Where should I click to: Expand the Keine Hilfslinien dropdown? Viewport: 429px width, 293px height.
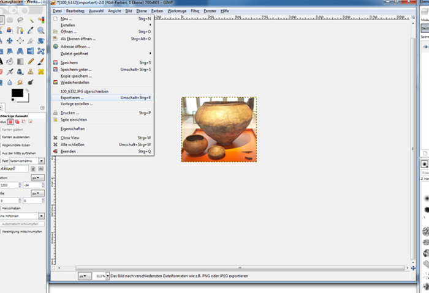[41, 216]
